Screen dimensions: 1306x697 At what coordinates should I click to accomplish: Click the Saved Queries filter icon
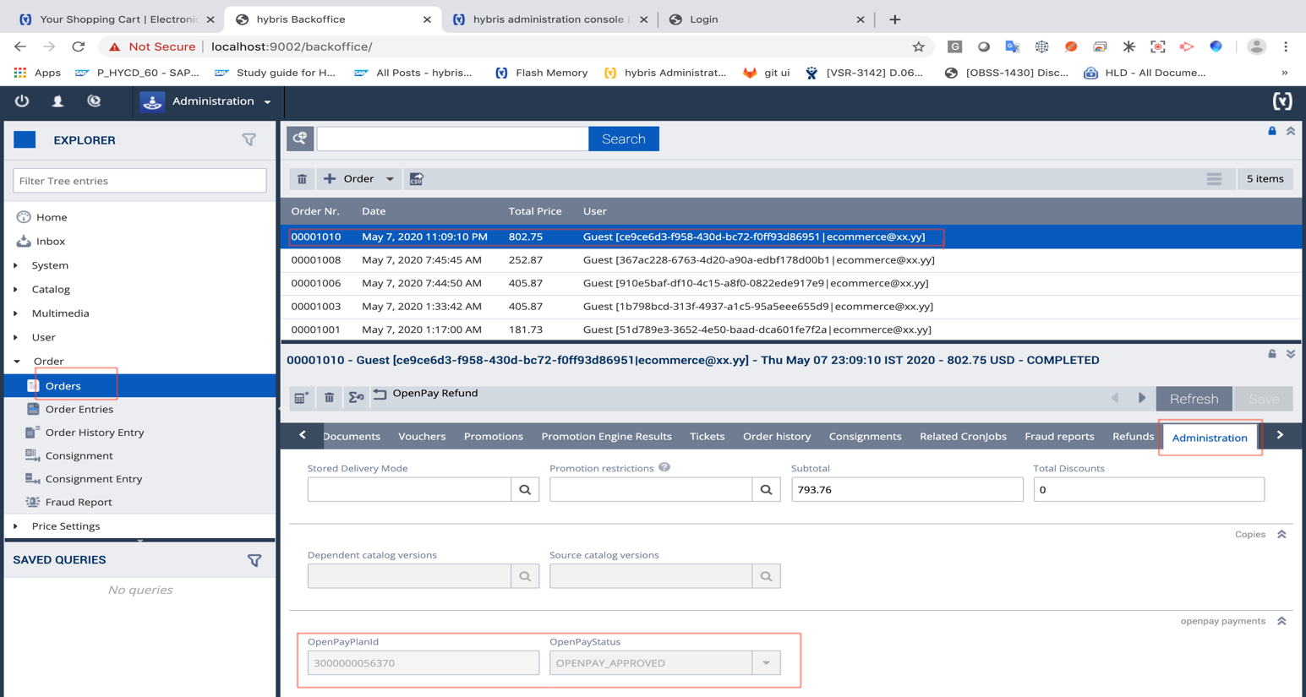(254, 560)
